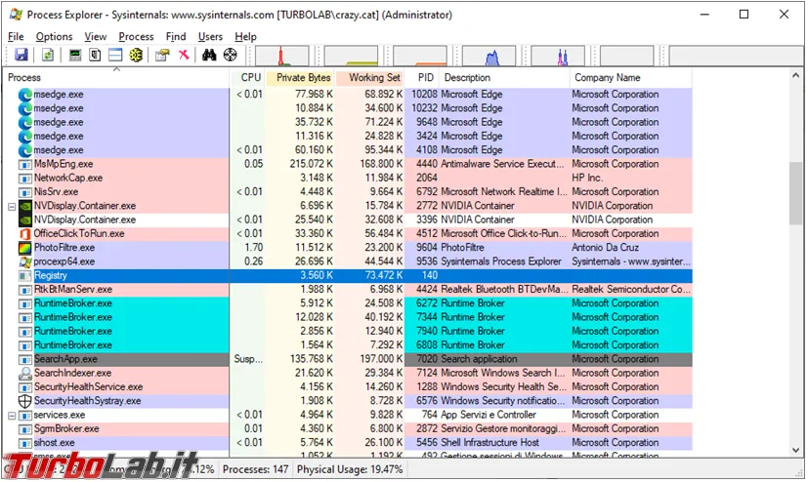Image resolution: width=808 pixels, height=482 pixels.
Task: Click the sihost.exe process icon
Action: pos(24,443)
